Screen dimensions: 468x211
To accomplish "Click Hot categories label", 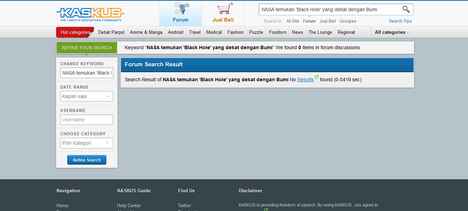I will coord(75,32).
